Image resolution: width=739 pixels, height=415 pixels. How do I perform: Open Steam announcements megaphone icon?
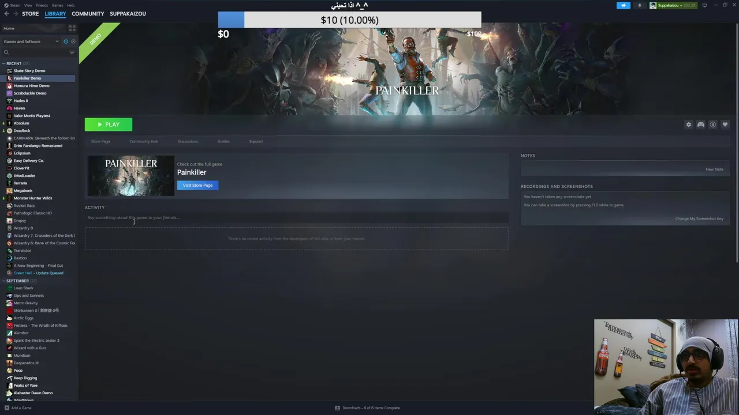[x=624, y=5]
